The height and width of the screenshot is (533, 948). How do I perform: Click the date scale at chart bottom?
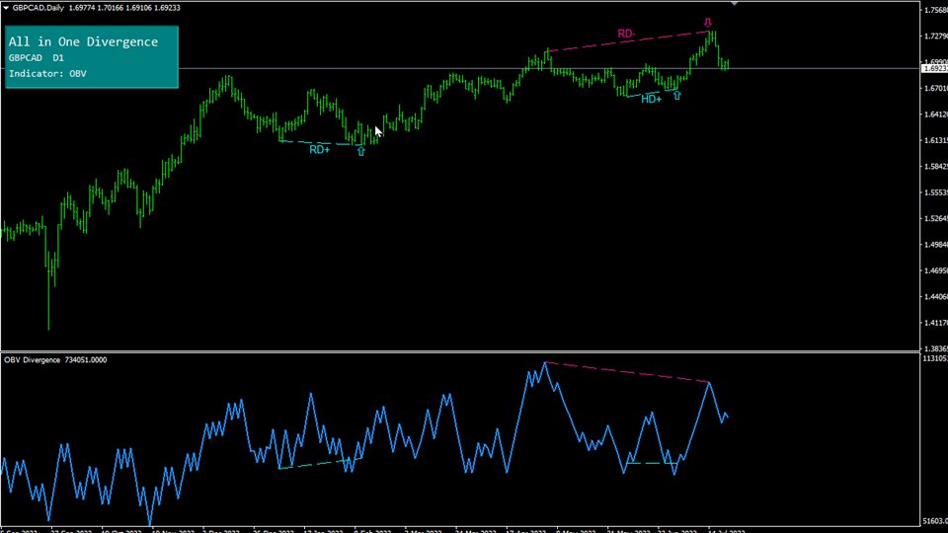coord(454,529)
